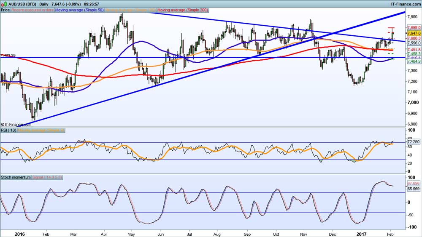Click the 7,491.8 price level tag

pyautogui.click(x=414, y=50)
